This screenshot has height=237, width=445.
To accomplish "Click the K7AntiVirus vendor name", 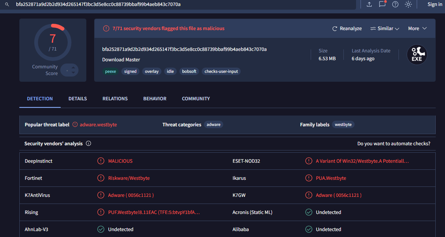I will tap(38, 195).
